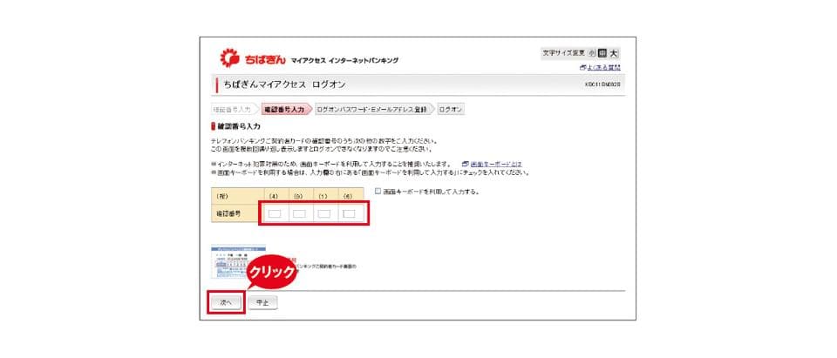Click the Chibagin gear logo icon
Viewport: 837px width, 358px height.
pos(230,58)
